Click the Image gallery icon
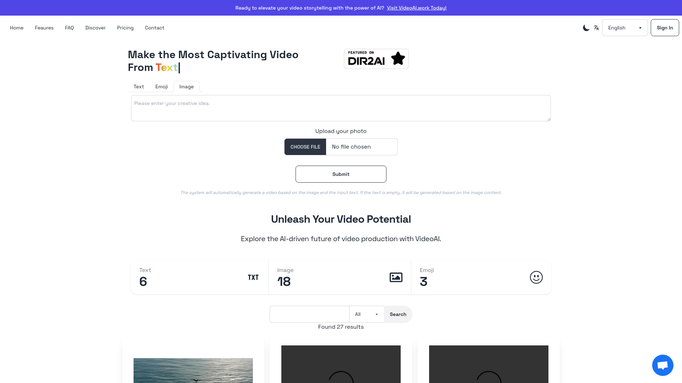The image size is (682, 383). [396, 277]
